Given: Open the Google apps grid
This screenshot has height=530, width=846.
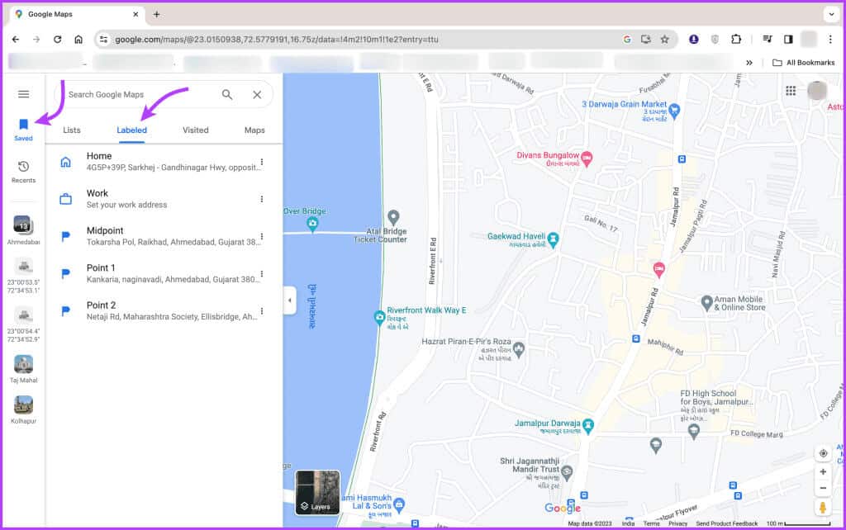Looking at the screenshot, I should [791, 91].
